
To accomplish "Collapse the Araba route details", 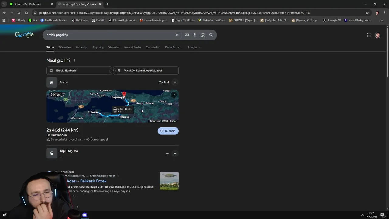I will 175,82.
